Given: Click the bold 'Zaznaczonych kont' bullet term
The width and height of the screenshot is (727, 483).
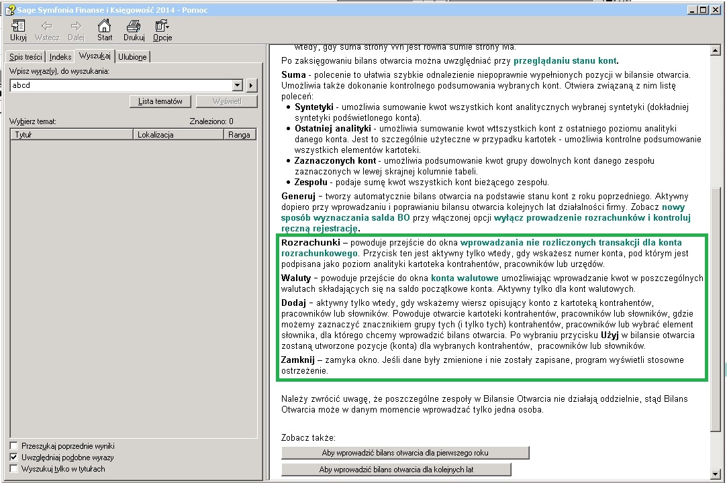Looking at the screenshot, I should [335, 161].
